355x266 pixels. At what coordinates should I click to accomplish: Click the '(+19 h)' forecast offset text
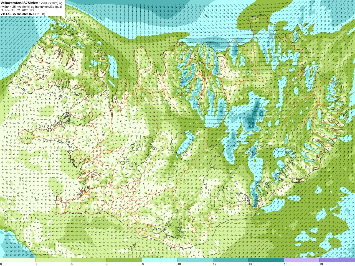point(40,14)
